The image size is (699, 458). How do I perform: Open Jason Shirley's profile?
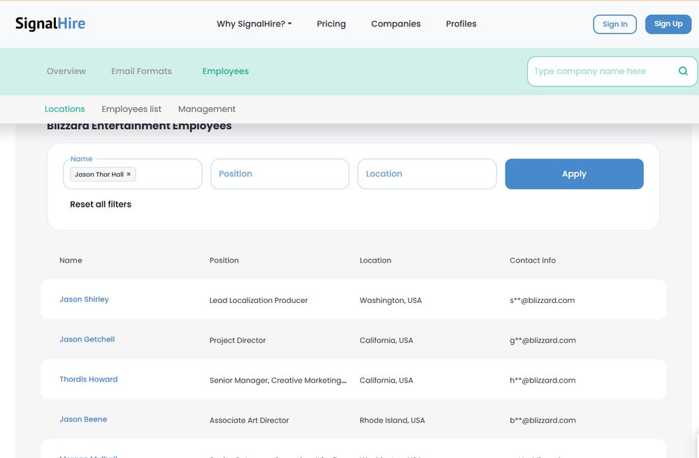(85, 300)
